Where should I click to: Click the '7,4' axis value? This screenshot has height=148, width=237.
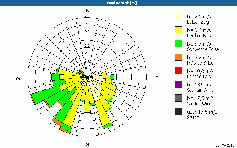point(87,16)
